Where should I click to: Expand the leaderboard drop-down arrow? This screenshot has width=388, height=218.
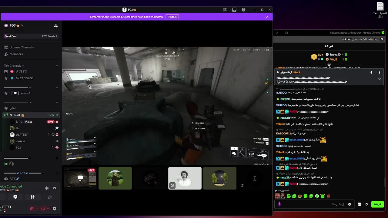[x=329, y=65]
